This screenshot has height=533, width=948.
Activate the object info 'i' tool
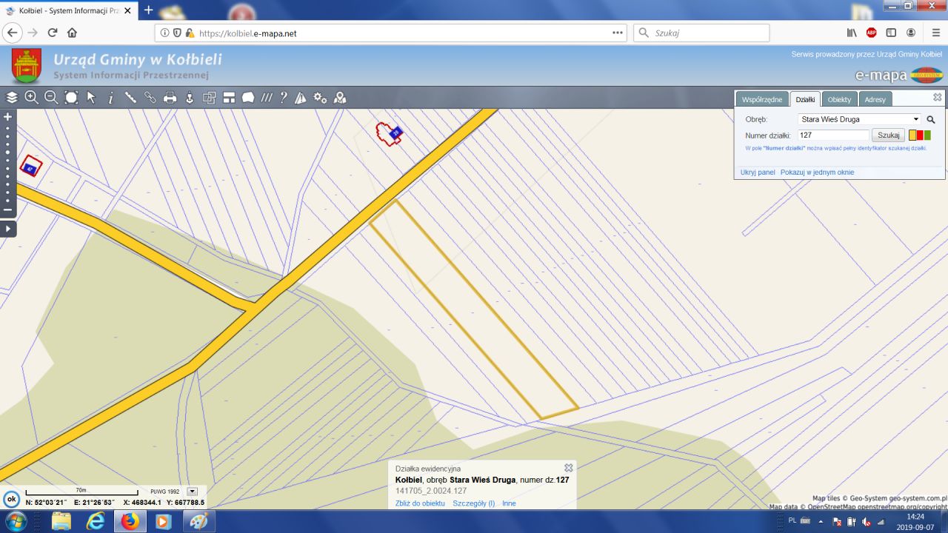[x=110, y=98]
